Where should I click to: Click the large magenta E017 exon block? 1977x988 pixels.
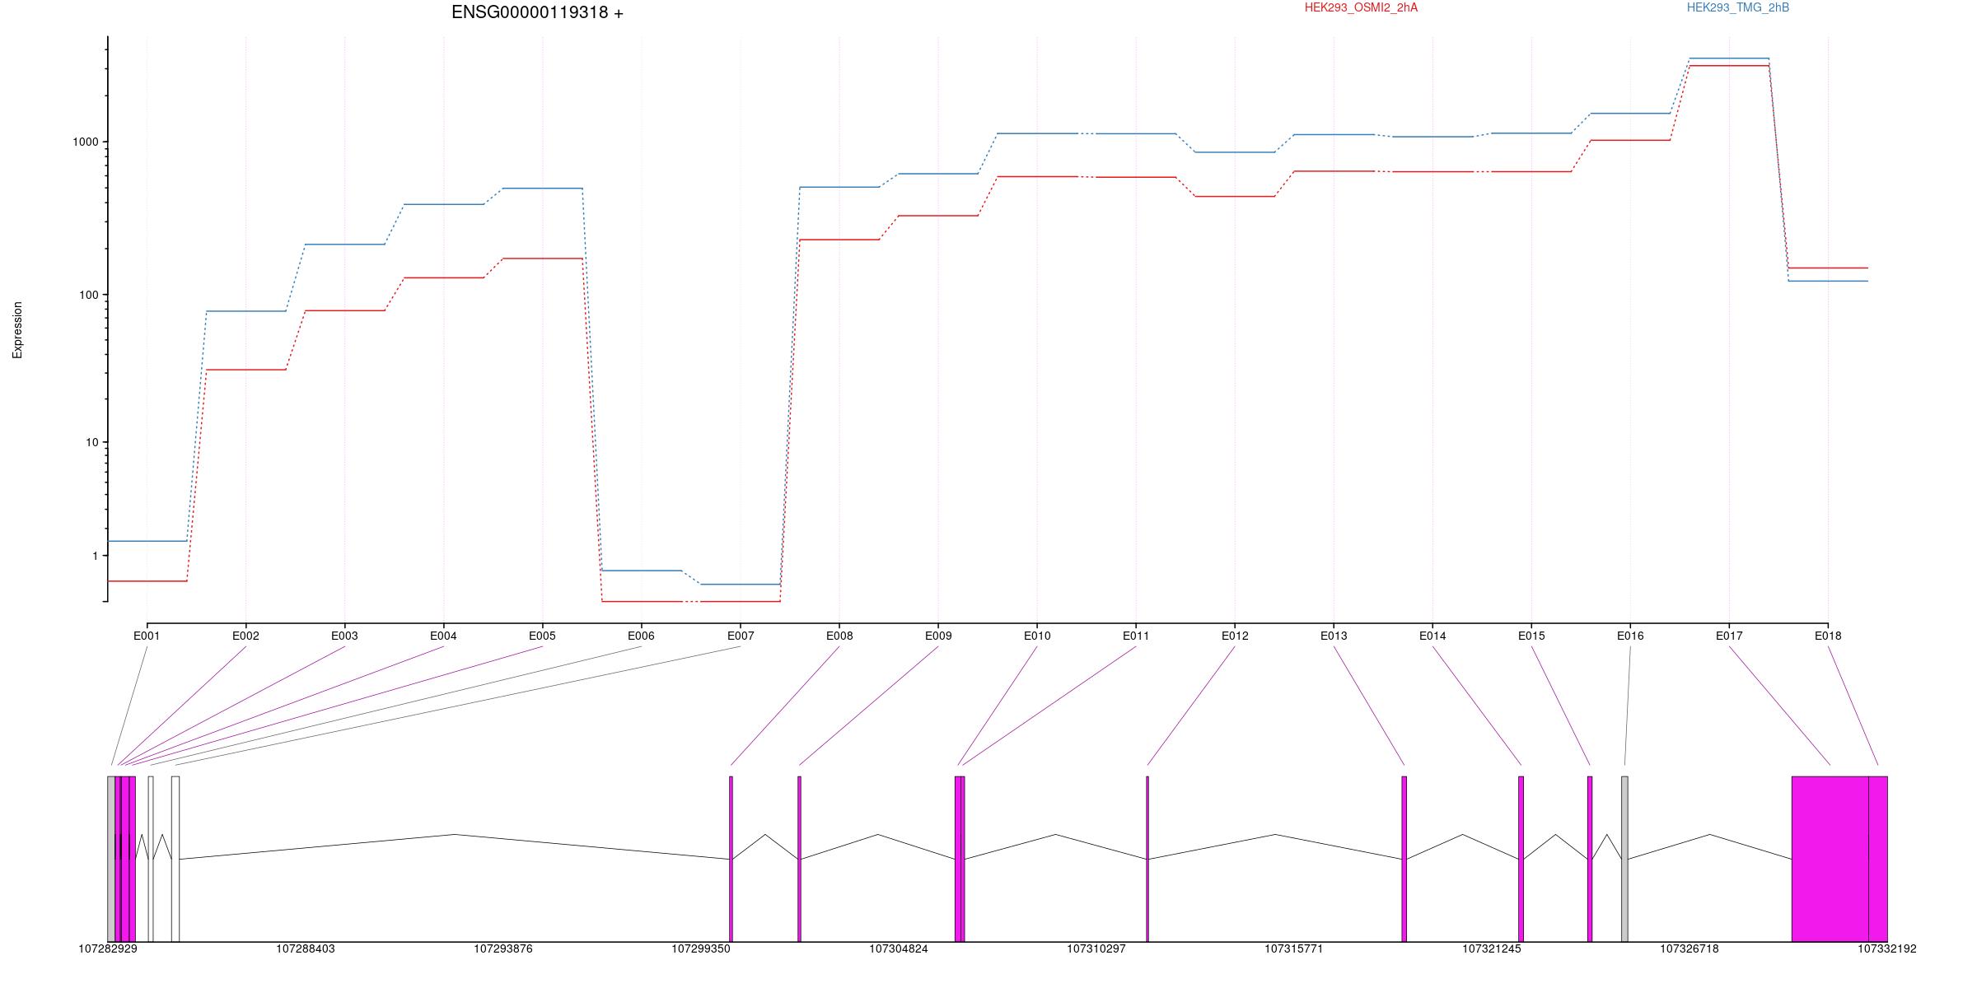pyautogui.click(x=1830, y=859)
